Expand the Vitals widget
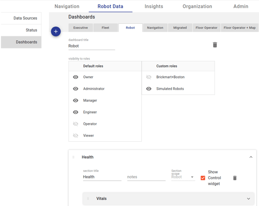 pyautogui.click(x=249, y=199)
